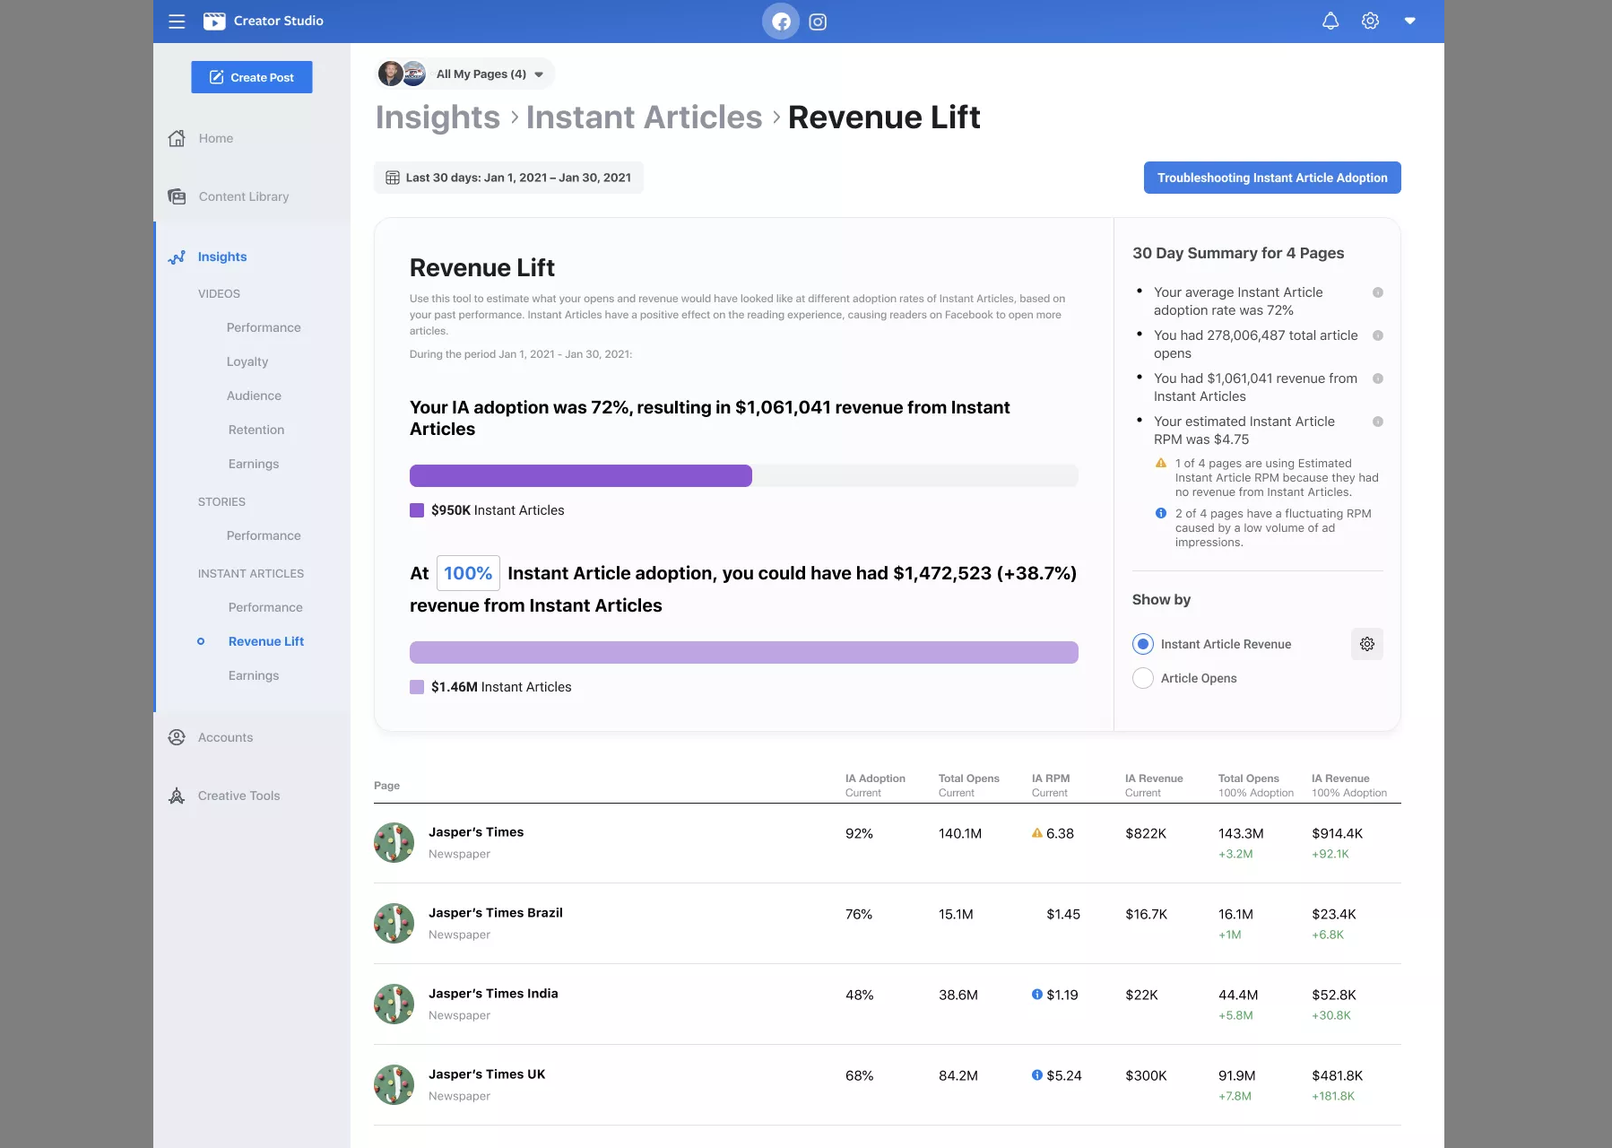Screen dimensions: 1612x1148
Task: Open the Show by settings gear
Action: tap(1367, 644)
